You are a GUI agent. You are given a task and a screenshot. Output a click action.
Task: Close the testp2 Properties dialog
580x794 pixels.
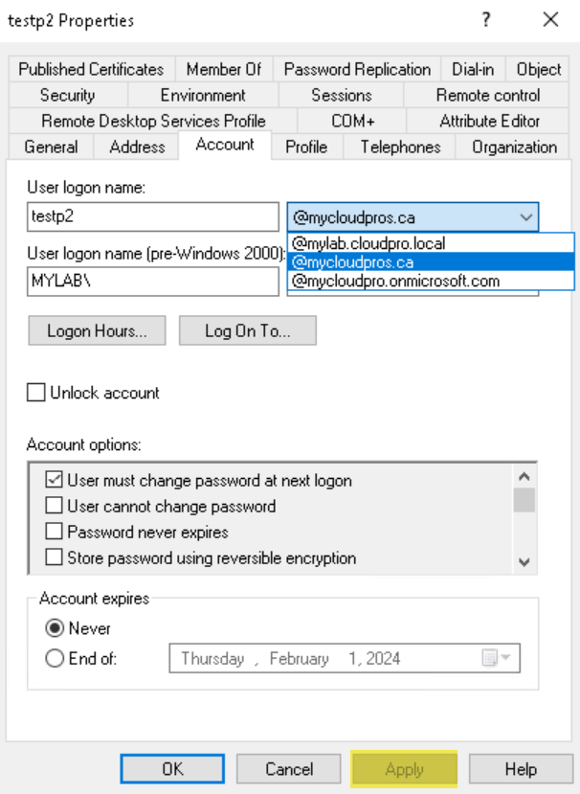(x=550, y=20)
